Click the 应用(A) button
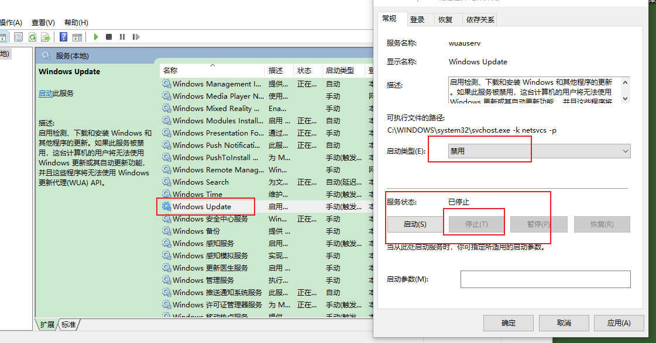Image resolution: width=656 pixels, height=343 pixels. point(619,323)
